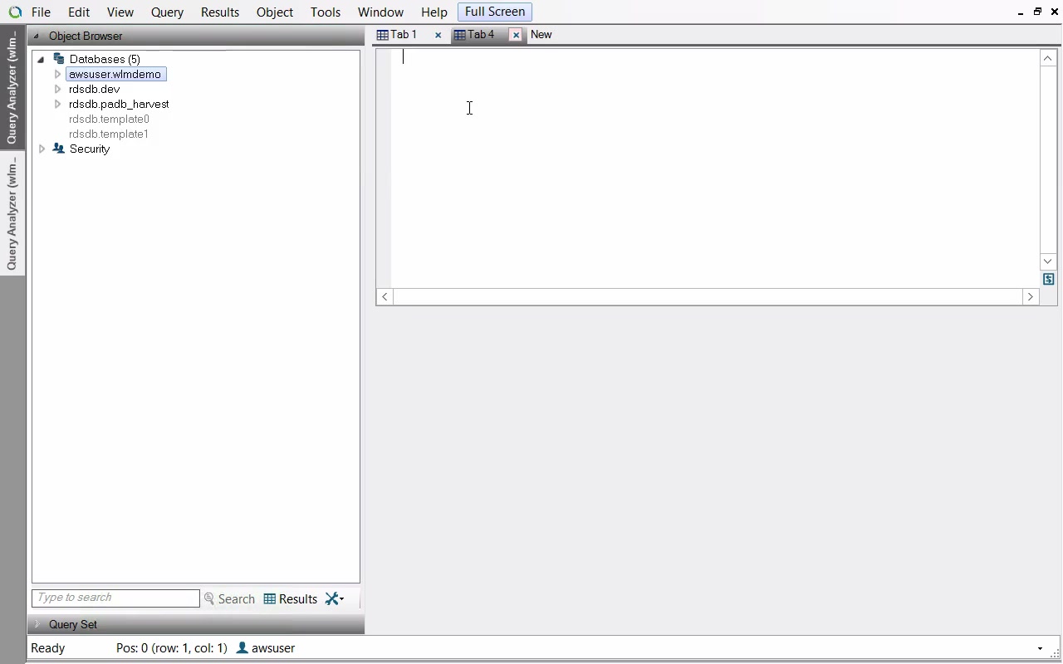The image size is (1063, 664).
Task: Select rdsdb.template0 in the tree
Action: click(109, 119)
